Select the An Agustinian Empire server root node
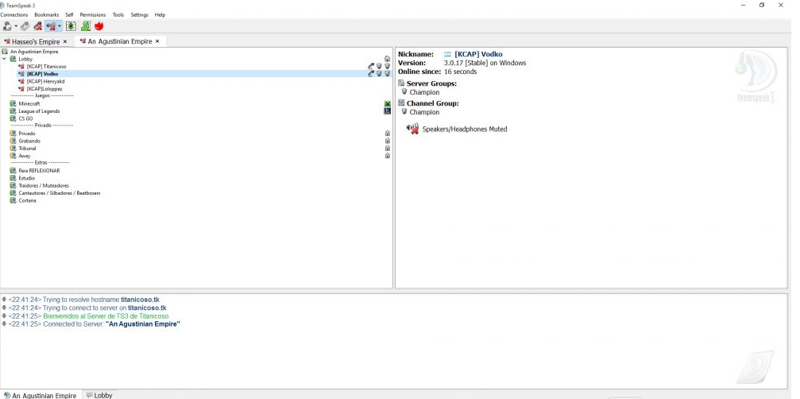800x399 pixels. [x=34, y=52]
